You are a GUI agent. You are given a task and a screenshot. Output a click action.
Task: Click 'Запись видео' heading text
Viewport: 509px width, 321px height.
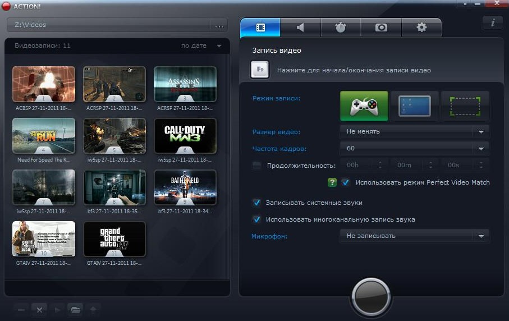277,51
